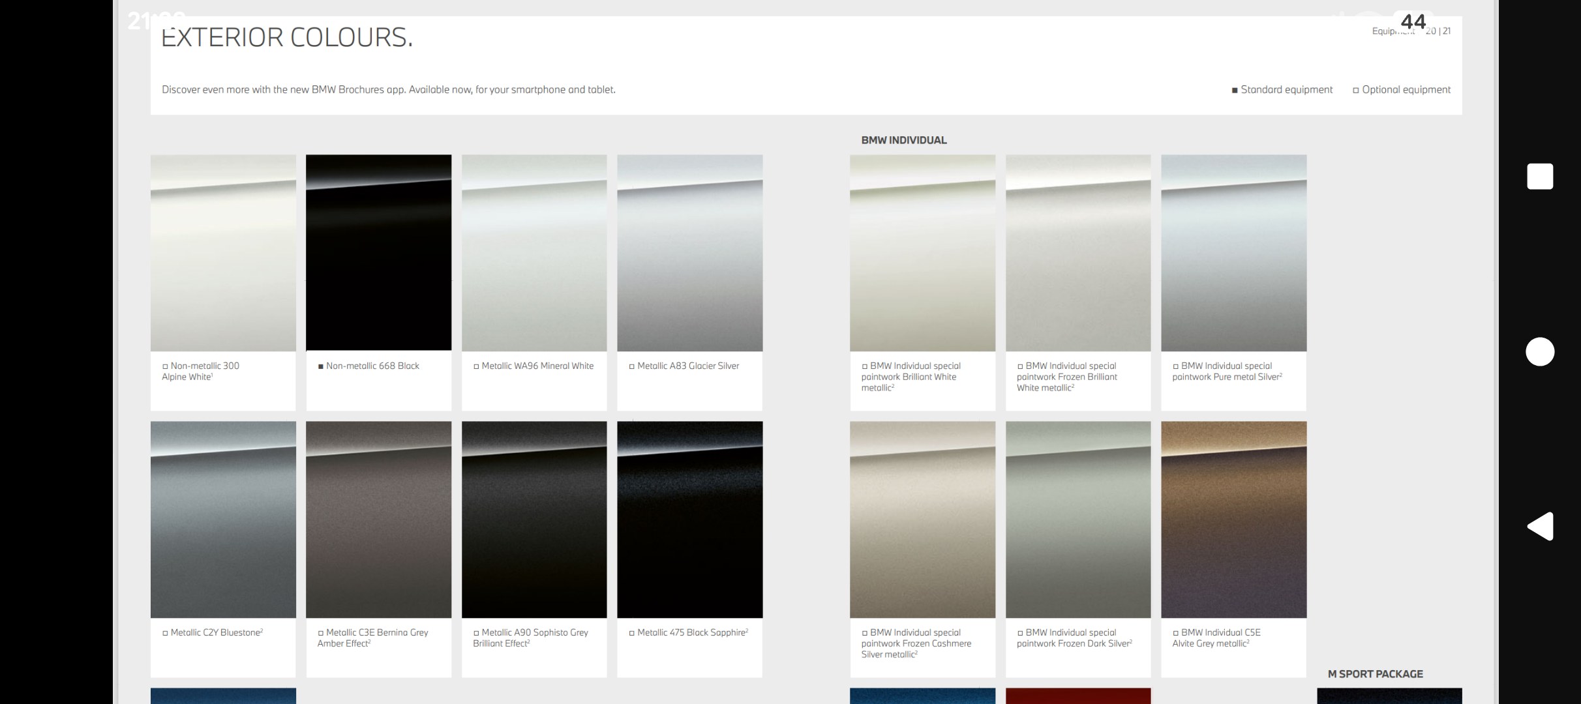Select the Frozen Dark Silver swatch
The height and width of the screenshot is (704, 1581).
coord(1078,520)
